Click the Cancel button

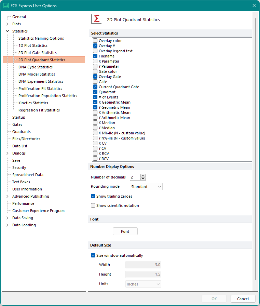click(243, 298)
